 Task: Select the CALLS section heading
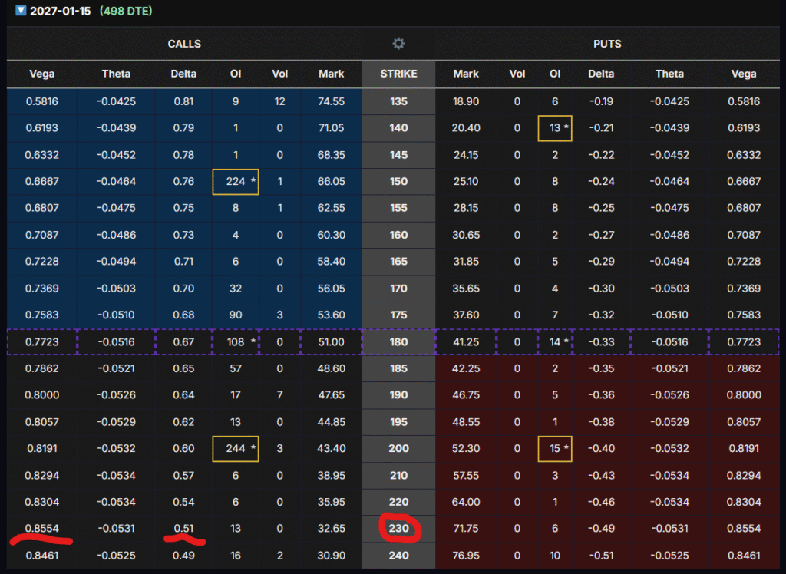pos(184,44)
